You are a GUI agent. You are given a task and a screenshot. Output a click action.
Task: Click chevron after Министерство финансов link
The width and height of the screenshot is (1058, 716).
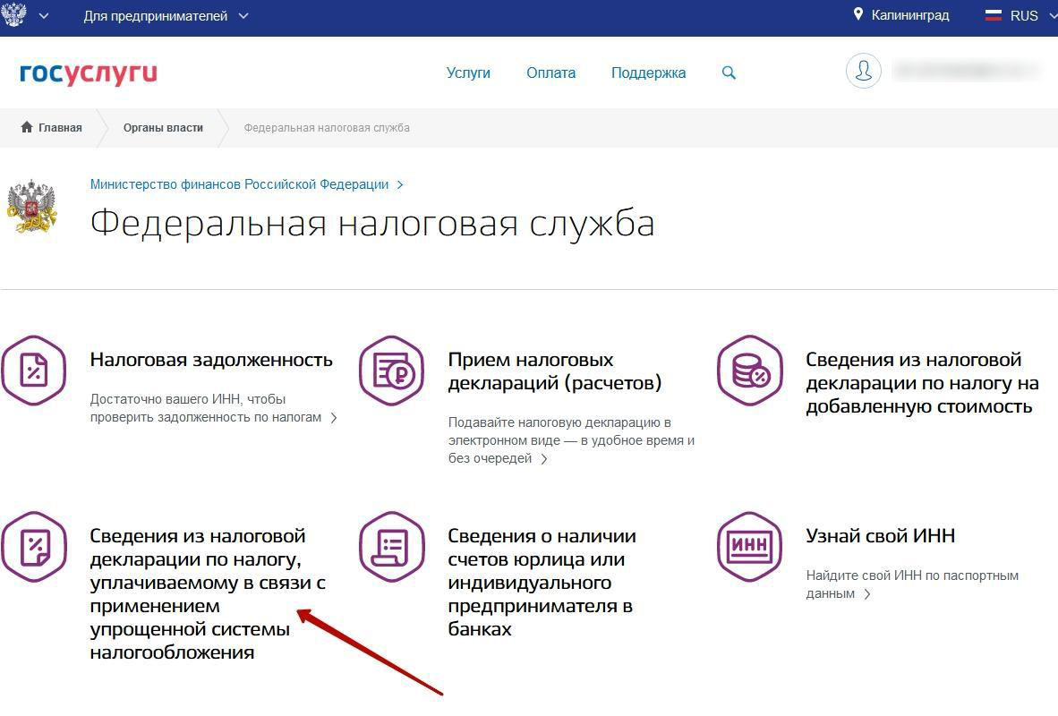[x=400, y=185]
